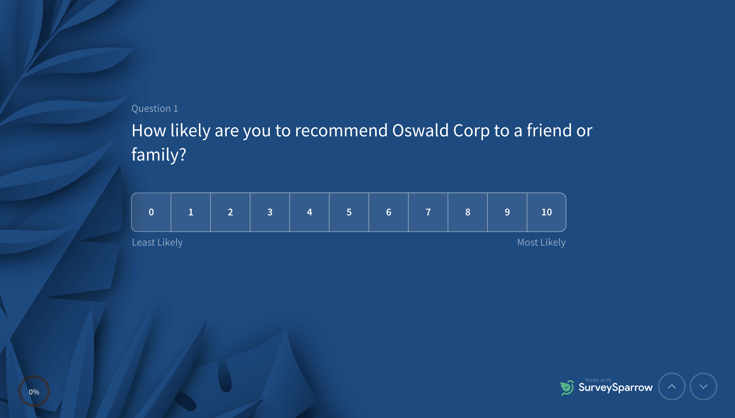735x418 pixels.
Task: Select rating score 0 (Least Likely)
Action: pyautogui.click(x=151, y=212)
